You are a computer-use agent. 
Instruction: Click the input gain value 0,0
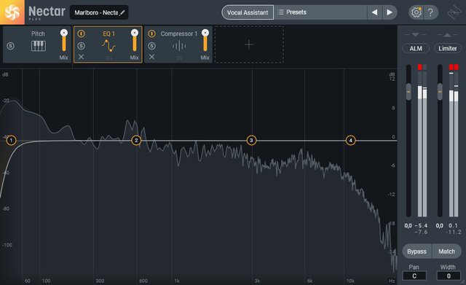click(x=408, y=225)
